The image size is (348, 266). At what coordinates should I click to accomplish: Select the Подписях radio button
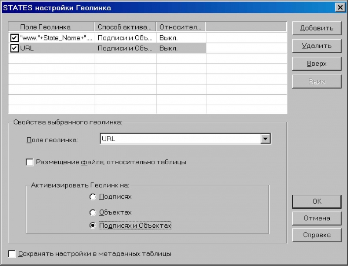[93, 197]
